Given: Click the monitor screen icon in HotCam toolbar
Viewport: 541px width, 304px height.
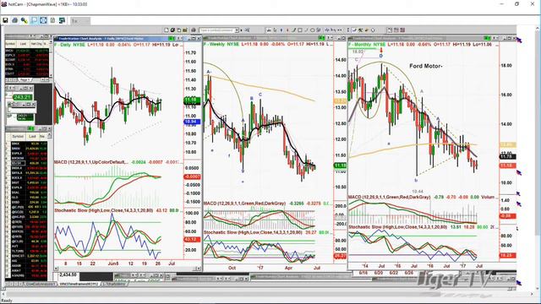Looking at the screenshot, I should click(62, 20).
